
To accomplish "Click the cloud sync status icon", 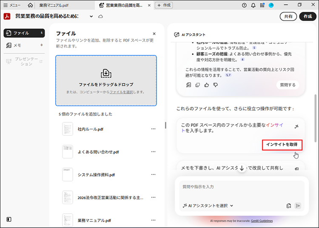I will [x=100, y=16].
